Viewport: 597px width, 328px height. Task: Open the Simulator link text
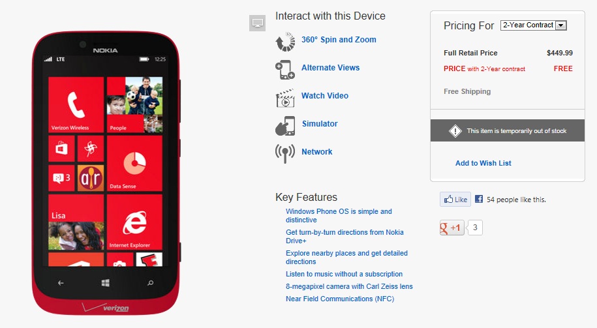(320, 124)
